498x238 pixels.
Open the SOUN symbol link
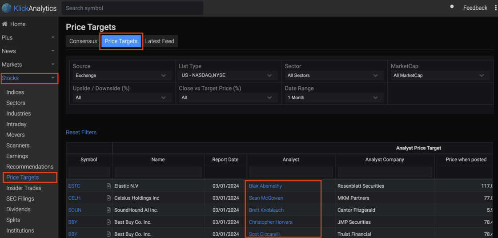(x=75, y=210)
